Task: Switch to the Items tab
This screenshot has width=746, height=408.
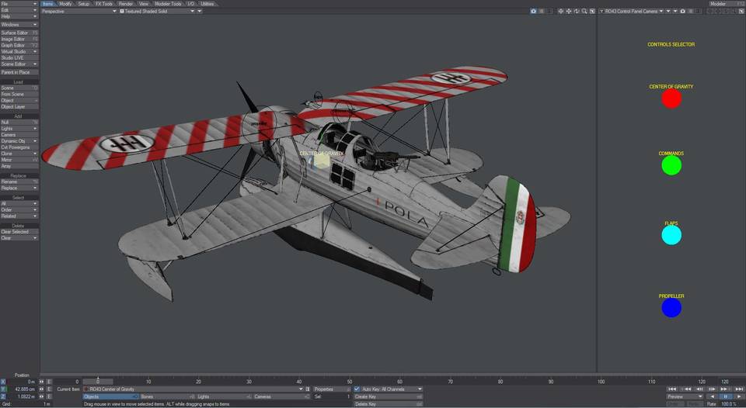Action: 48,4
